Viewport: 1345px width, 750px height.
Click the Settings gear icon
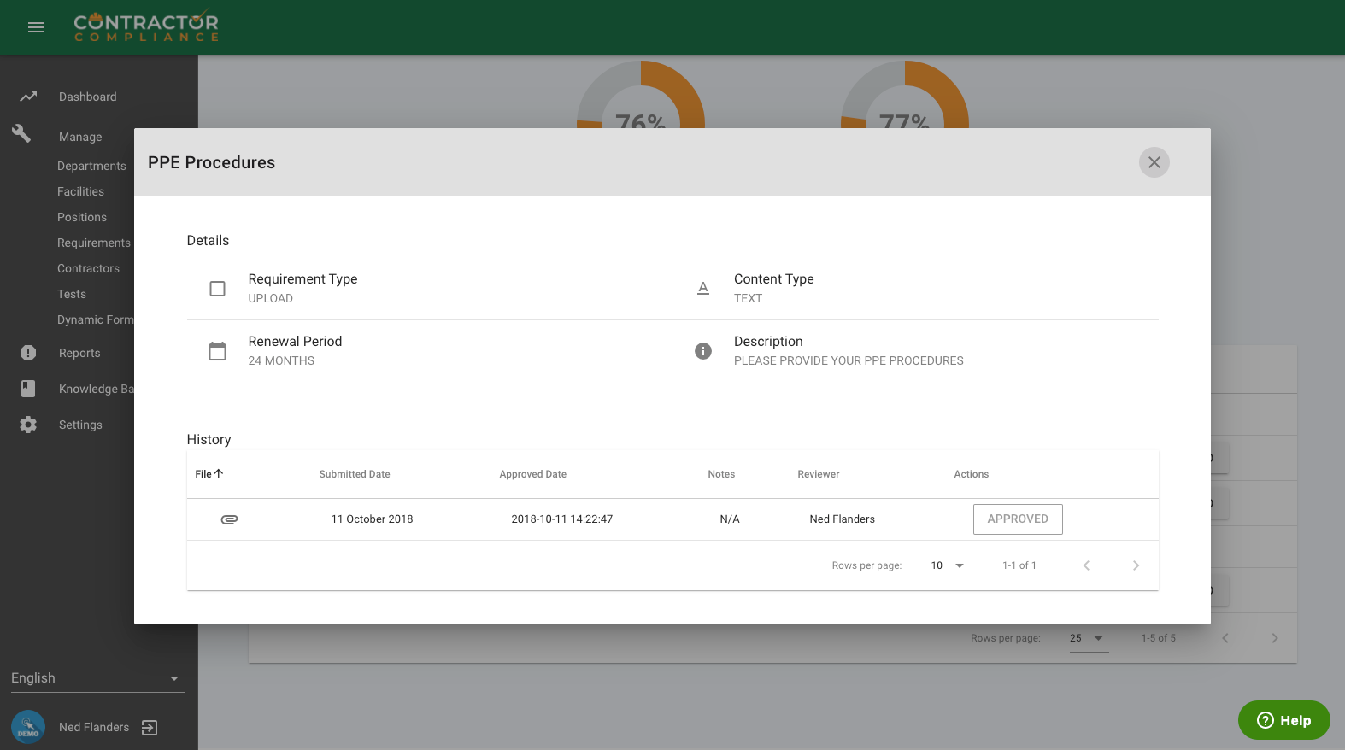pyautogui.click(x=28, y=425)
